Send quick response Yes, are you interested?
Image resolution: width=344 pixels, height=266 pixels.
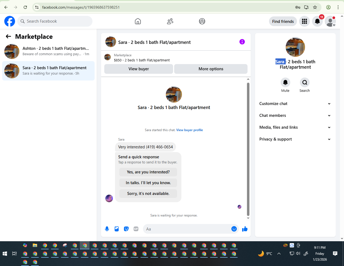pyautogui.click(x=148, y=172)
